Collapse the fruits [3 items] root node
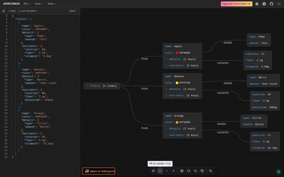The width and height of the screenshot is (284, 177). (87, 86)
